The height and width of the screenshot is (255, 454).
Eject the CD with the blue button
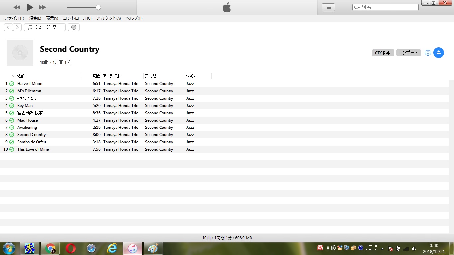438,52
